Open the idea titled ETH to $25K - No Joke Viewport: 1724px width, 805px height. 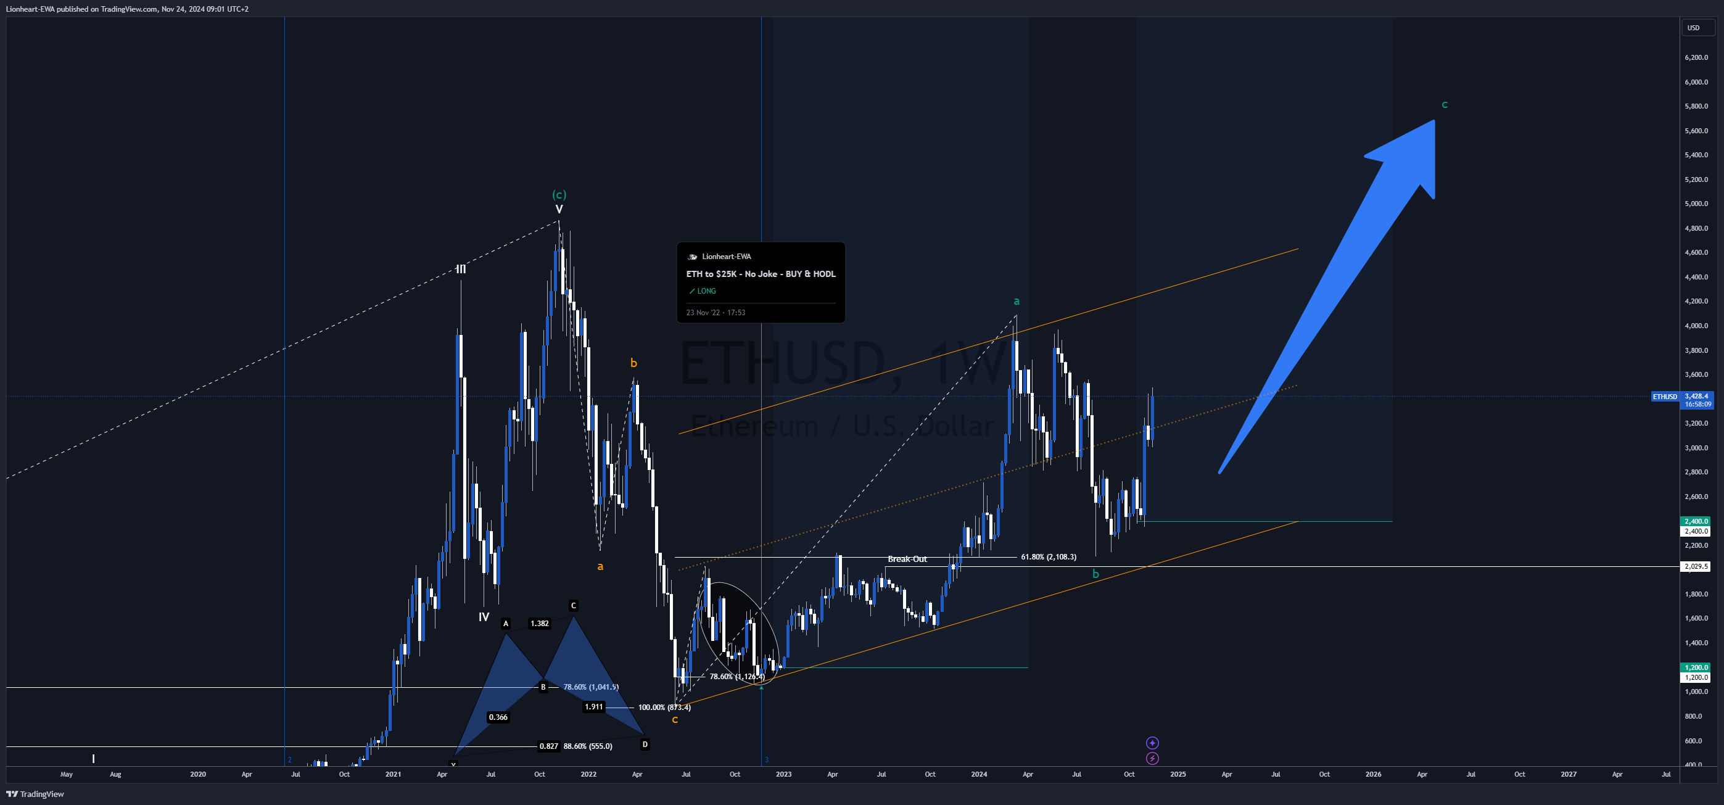(x=761, y=274)
